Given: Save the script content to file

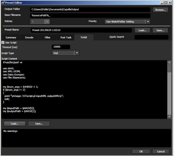Looking at the screenshot, I should coord(39,124).
